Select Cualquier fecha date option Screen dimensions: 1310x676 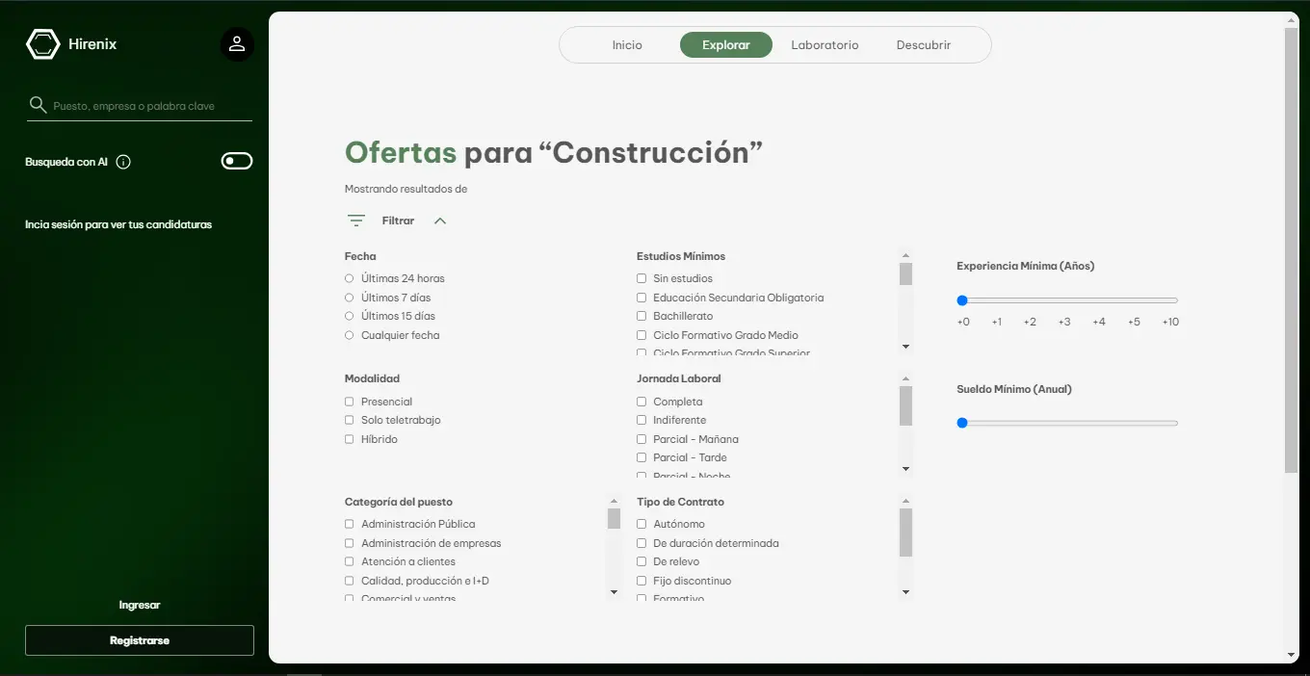coord(348,334)
